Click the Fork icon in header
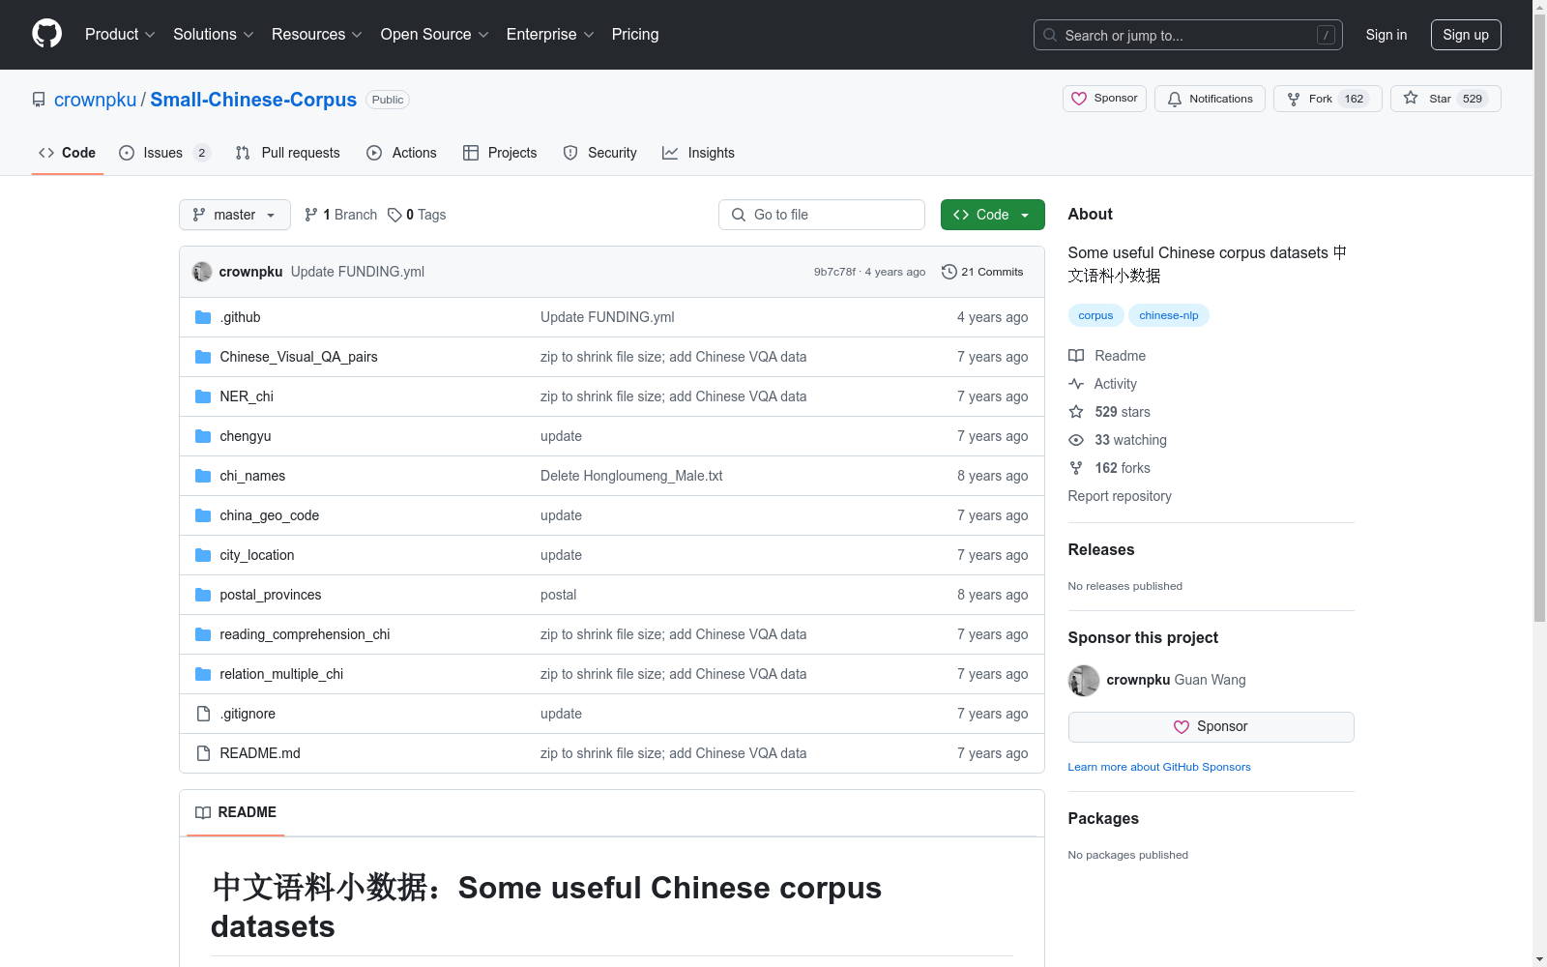1547x967 pixels. point(1294,99)
